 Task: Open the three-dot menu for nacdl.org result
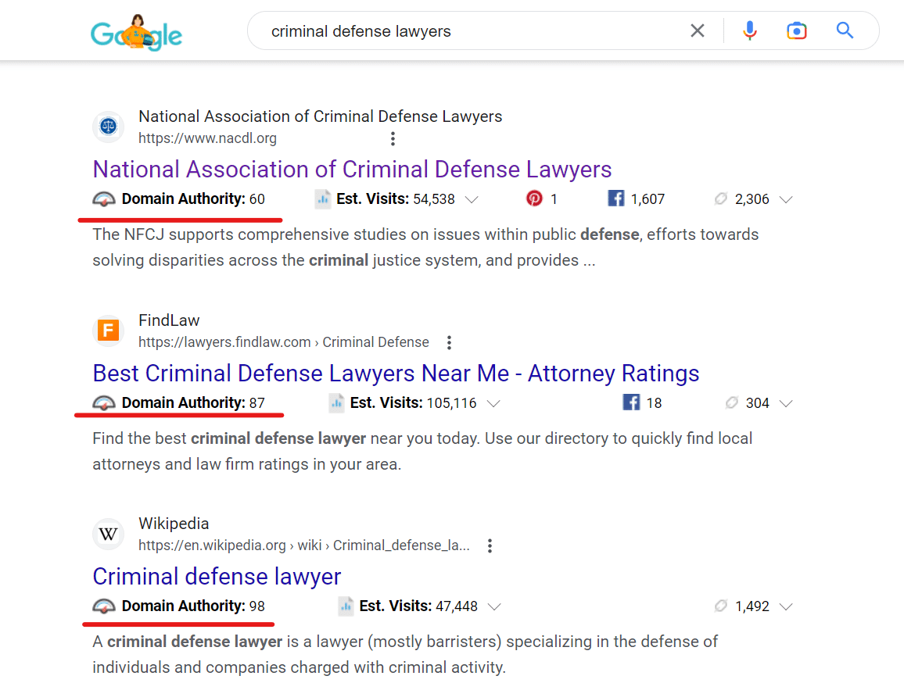coord(393,138)
